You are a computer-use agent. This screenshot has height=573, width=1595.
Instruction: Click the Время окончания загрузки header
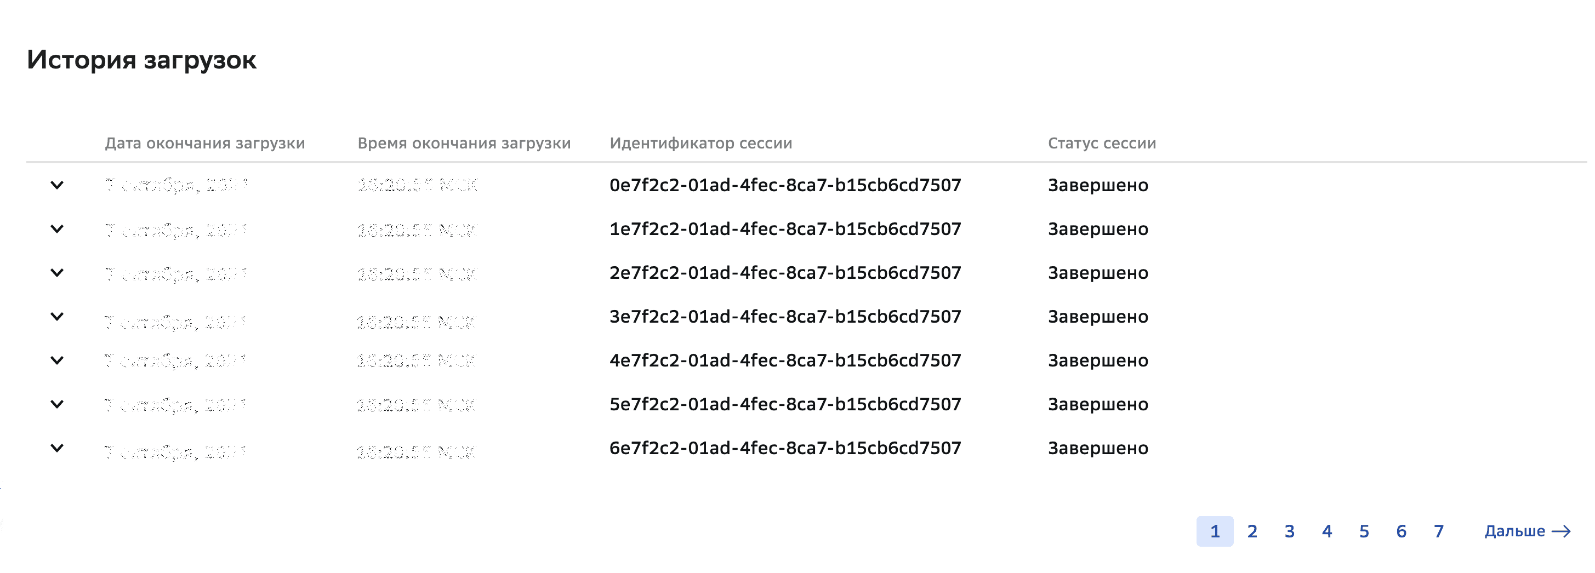[x=464, y=143]
